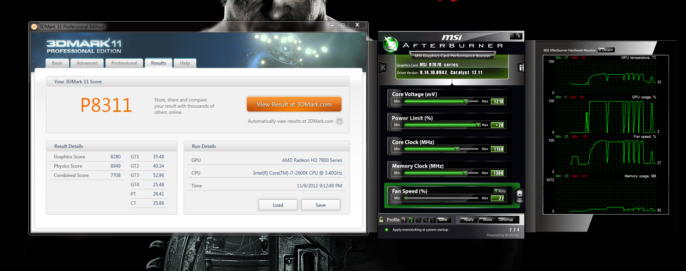Click the P8311 score text

point(106,105)
